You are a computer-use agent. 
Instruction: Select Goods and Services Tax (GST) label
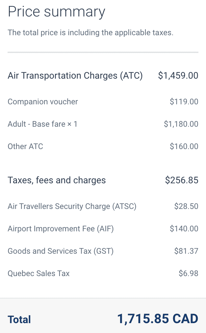pos(61,251)
